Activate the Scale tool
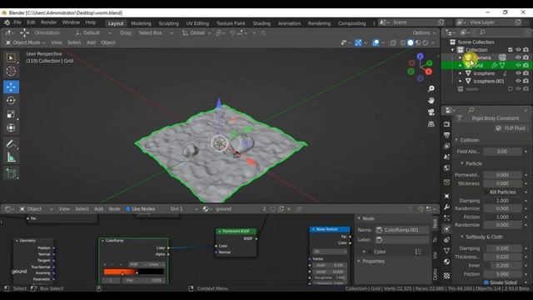This screenshot has height=300, width=533. pos(11,114)
